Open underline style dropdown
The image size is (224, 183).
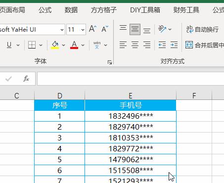(x=18, y=45)
